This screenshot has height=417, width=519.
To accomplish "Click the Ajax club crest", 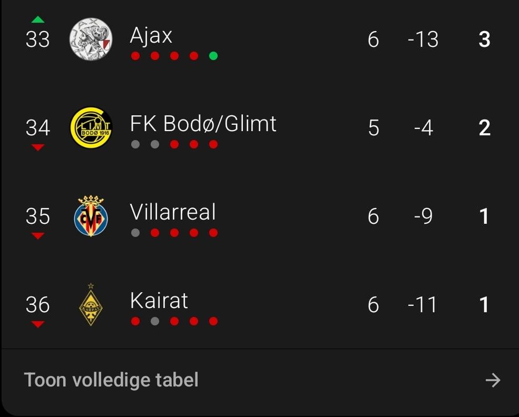I will (91, 39).
